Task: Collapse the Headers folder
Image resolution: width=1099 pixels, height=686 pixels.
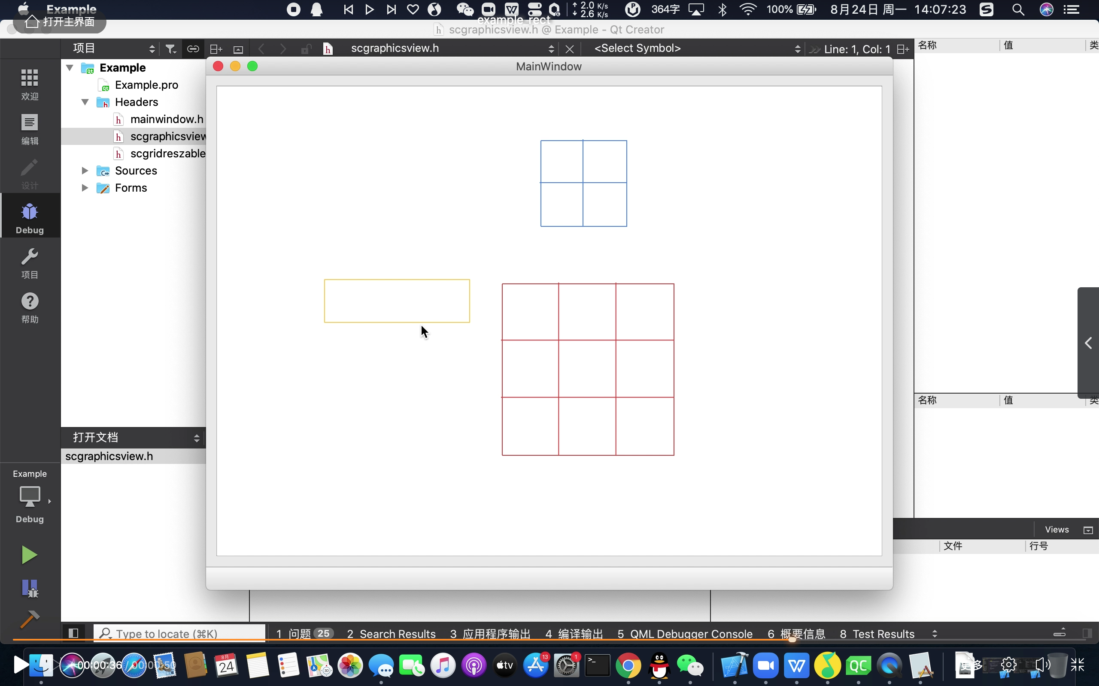Action: tap(85, 102)
